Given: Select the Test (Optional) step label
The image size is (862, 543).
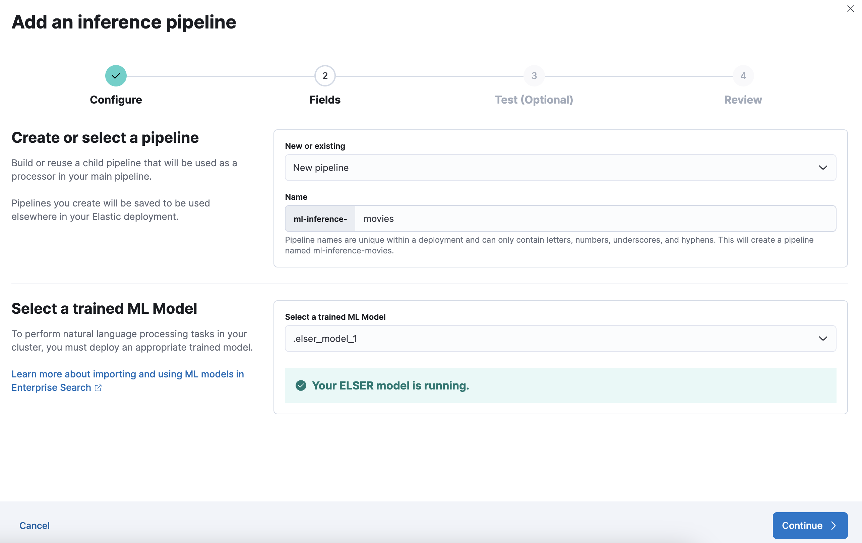Looking at the screenshot, I should [x=534, y=100].
